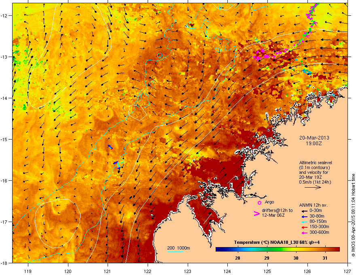The height and width of the screenshot is (275, 356).
Task: Click the cyan 80-150m legend arrow
Action: (304, 222)
